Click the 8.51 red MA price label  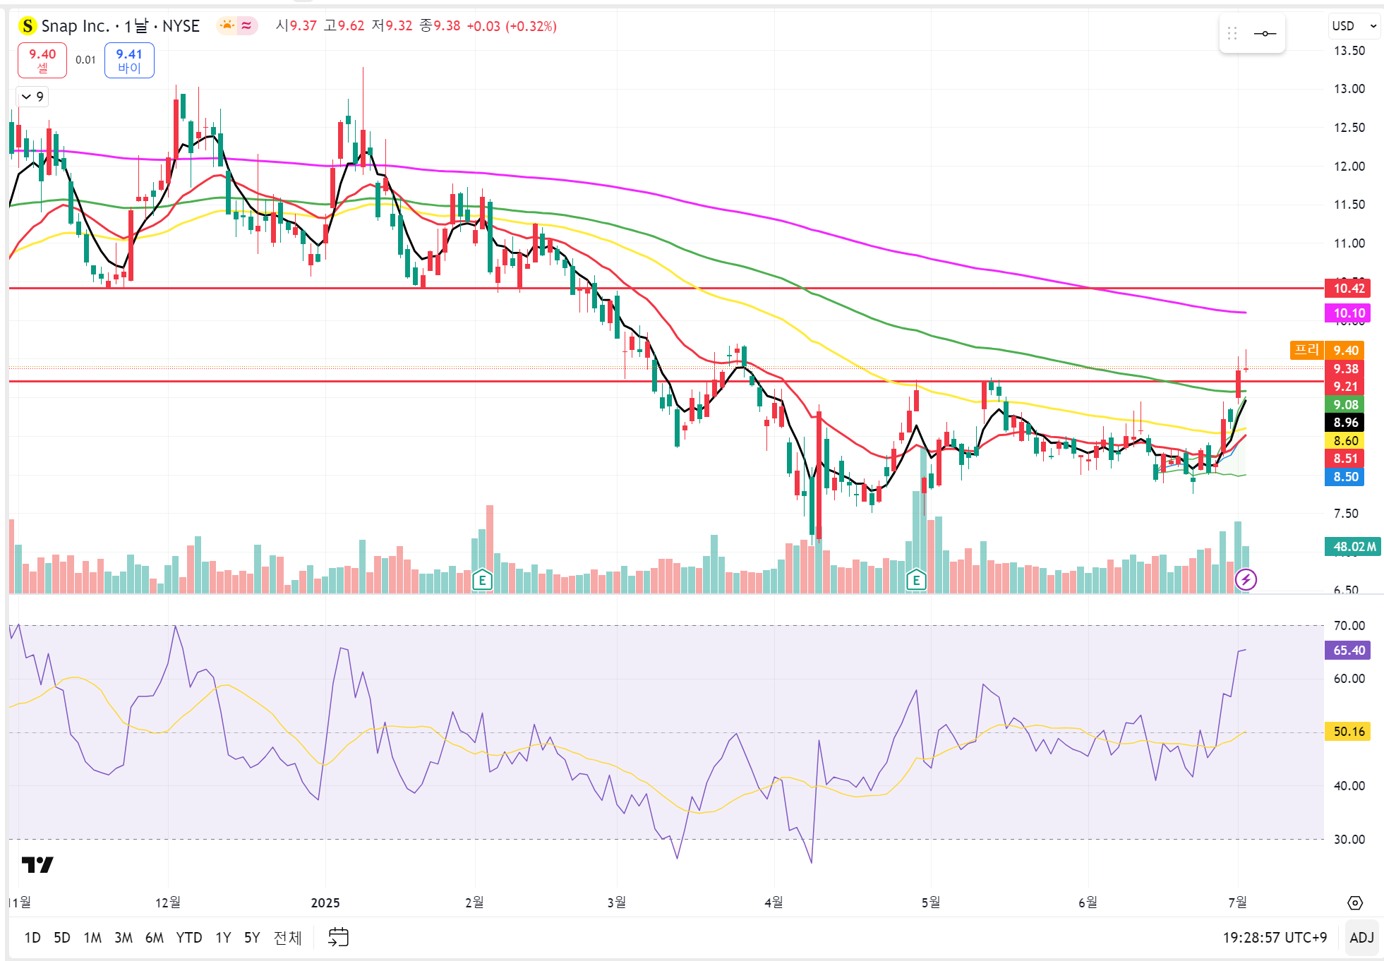point(1345,459)
